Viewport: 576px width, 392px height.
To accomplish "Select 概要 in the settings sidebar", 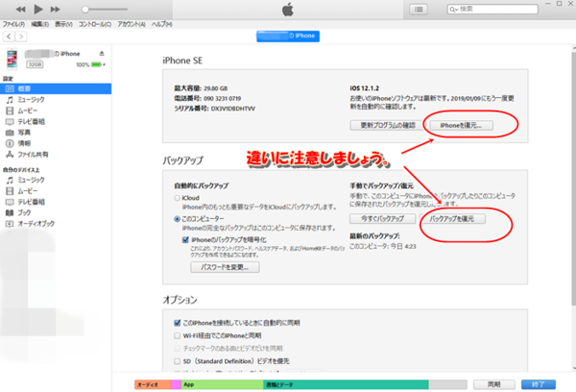I will coord(56,88).
